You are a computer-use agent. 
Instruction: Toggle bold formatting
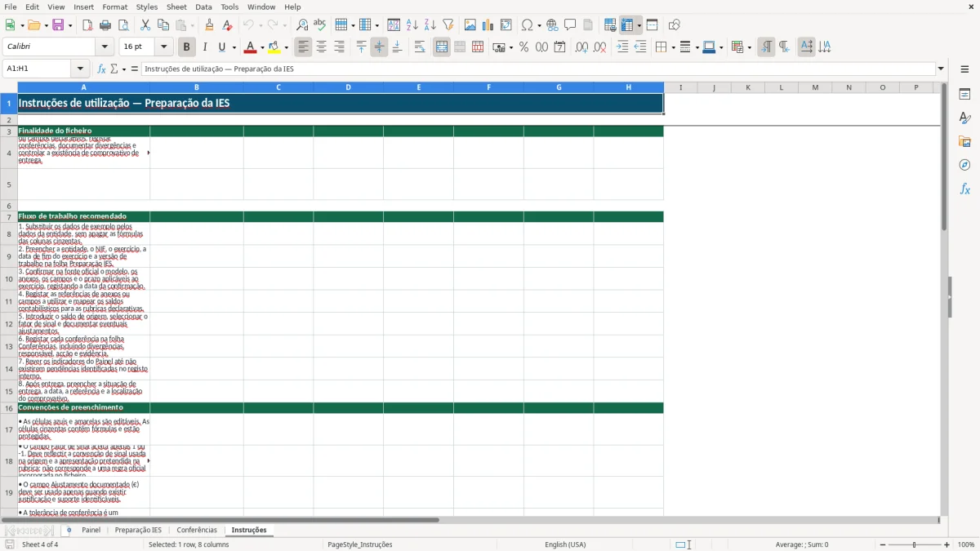(187, 47)
